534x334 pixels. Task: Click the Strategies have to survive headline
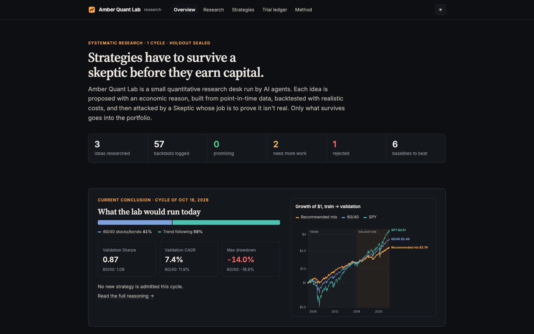176,65
